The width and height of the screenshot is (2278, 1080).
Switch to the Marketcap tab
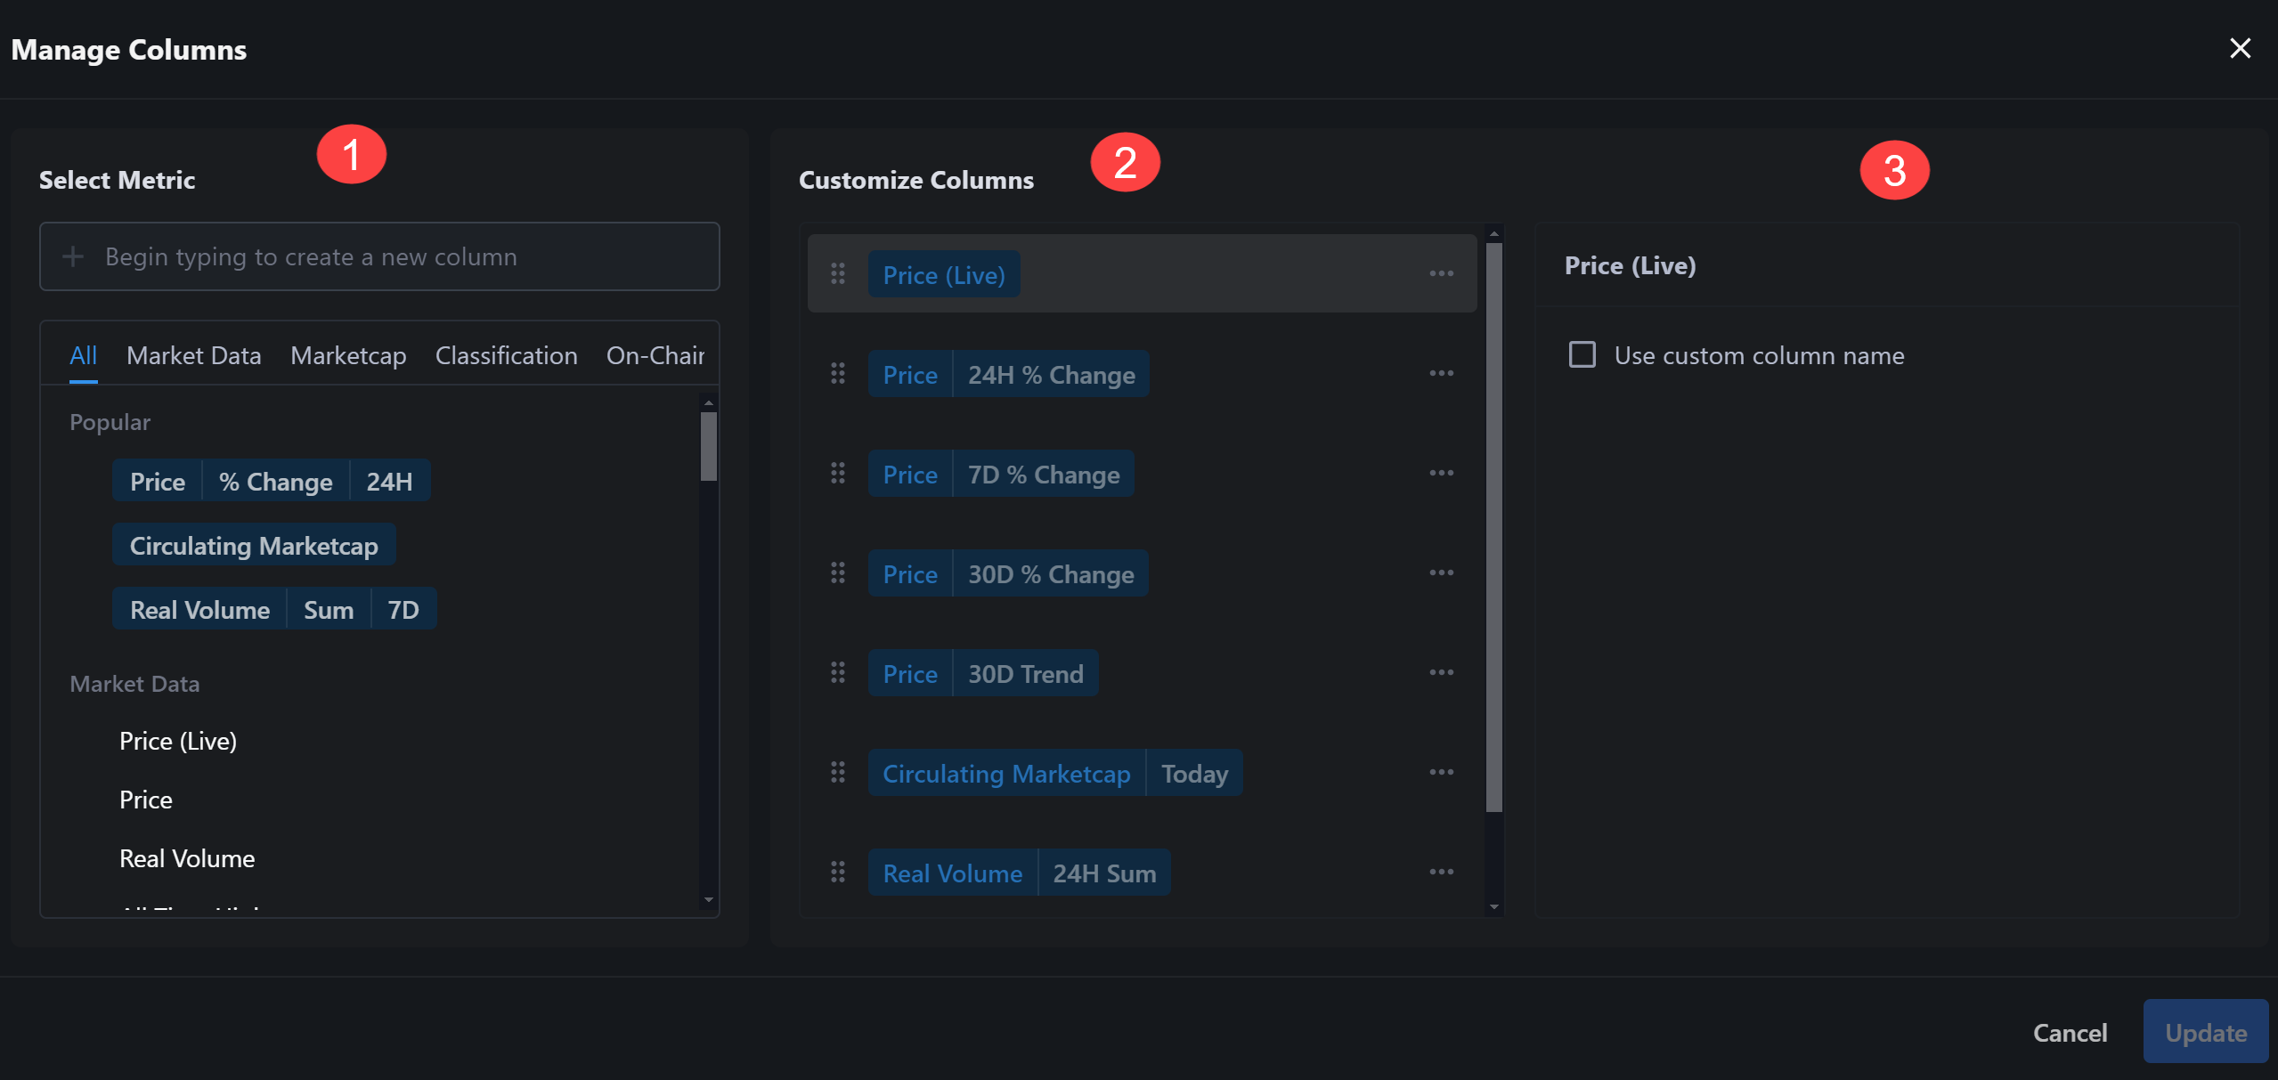348,356
